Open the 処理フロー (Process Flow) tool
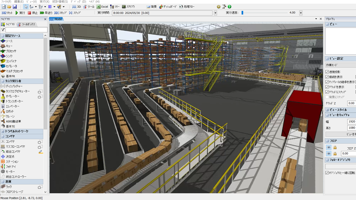The width and height of the screenshot is (356, 200). tap(187, 7)
